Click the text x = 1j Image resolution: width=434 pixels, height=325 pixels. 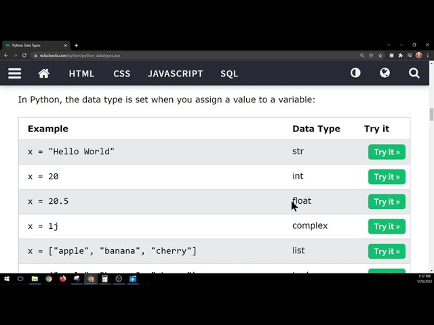(x=43, y=226)
